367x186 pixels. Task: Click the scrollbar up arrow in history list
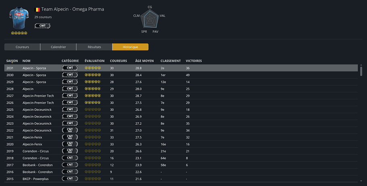[x=361, y=65]
